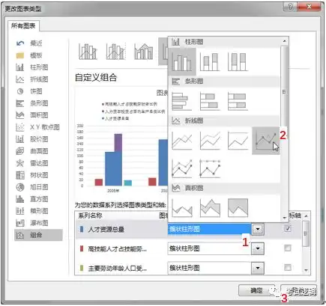The image size is (326, 306).
Task: Toggle secondary axis for 主要劳动年龄人口受 series
Action: [x=288, y=268]
